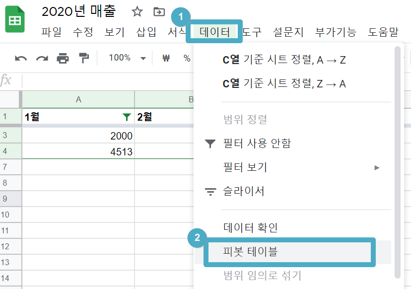The image size is (411, 289).
Task: Apply percent format icon
Action: click(187, 58)
